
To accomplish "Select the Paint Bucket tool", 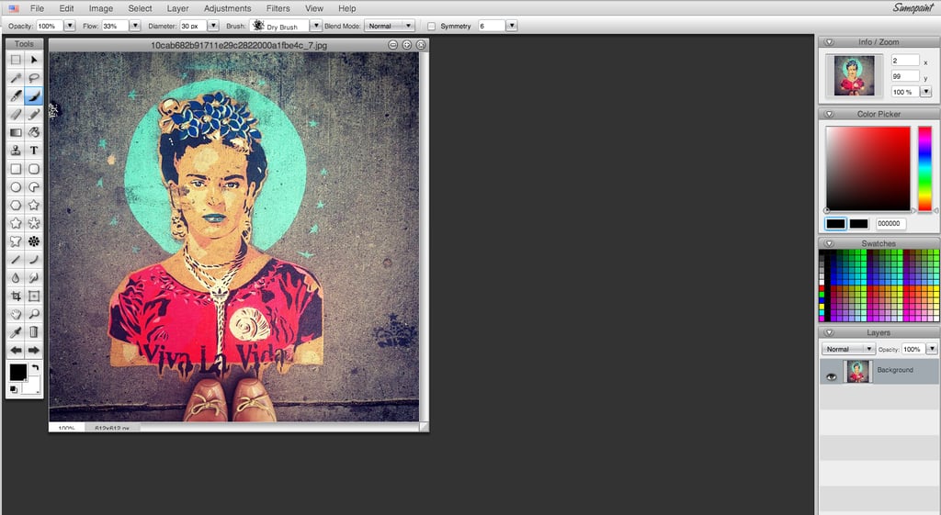I will pos(34,132).
